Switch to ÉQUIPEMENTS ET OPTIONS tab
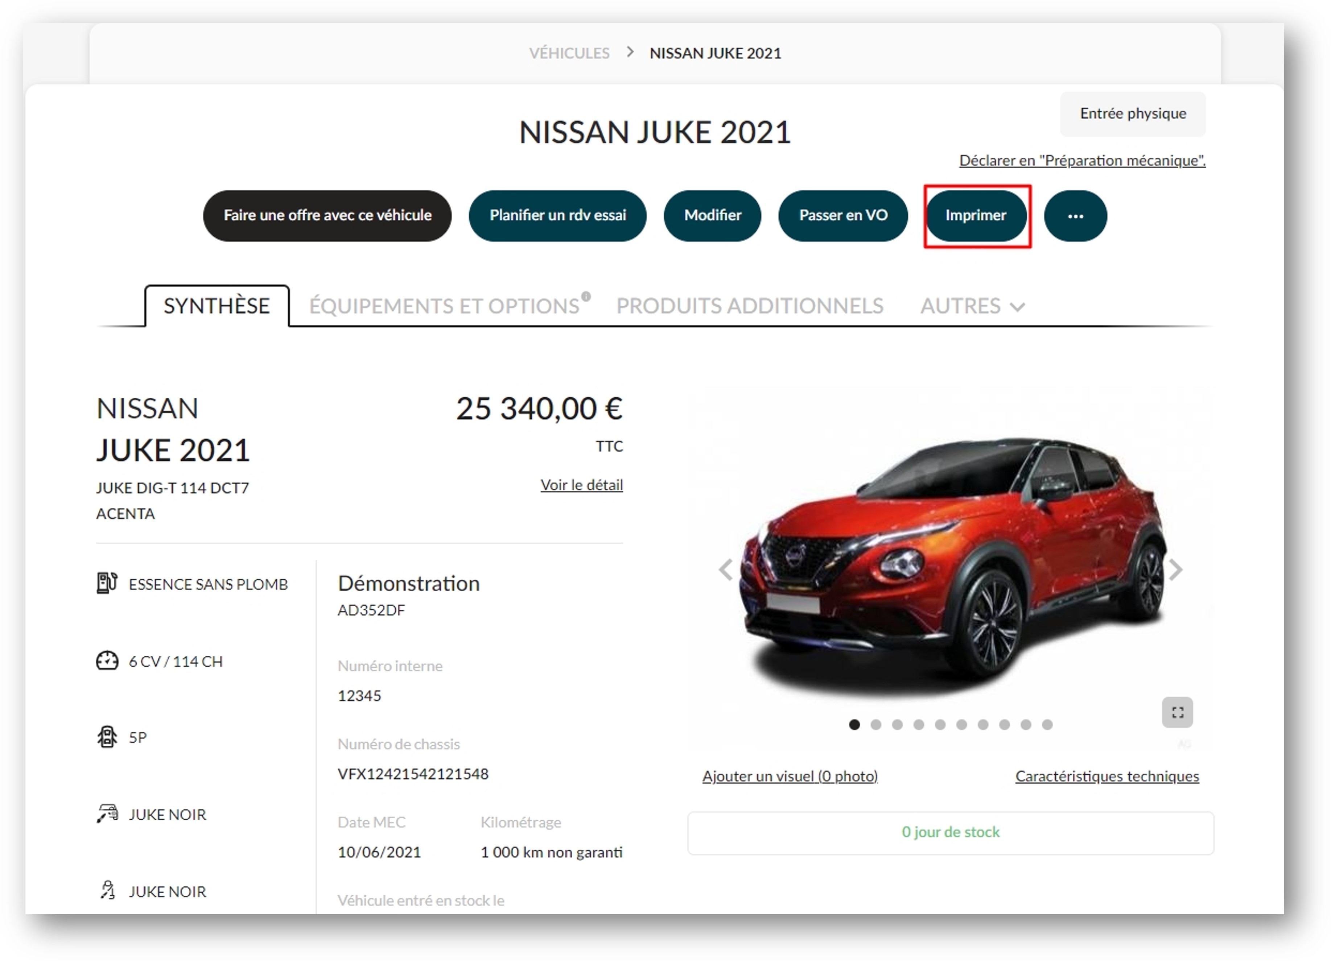Image resolution: width=1331 pixels, height=961 pixels. coord(444,306)
